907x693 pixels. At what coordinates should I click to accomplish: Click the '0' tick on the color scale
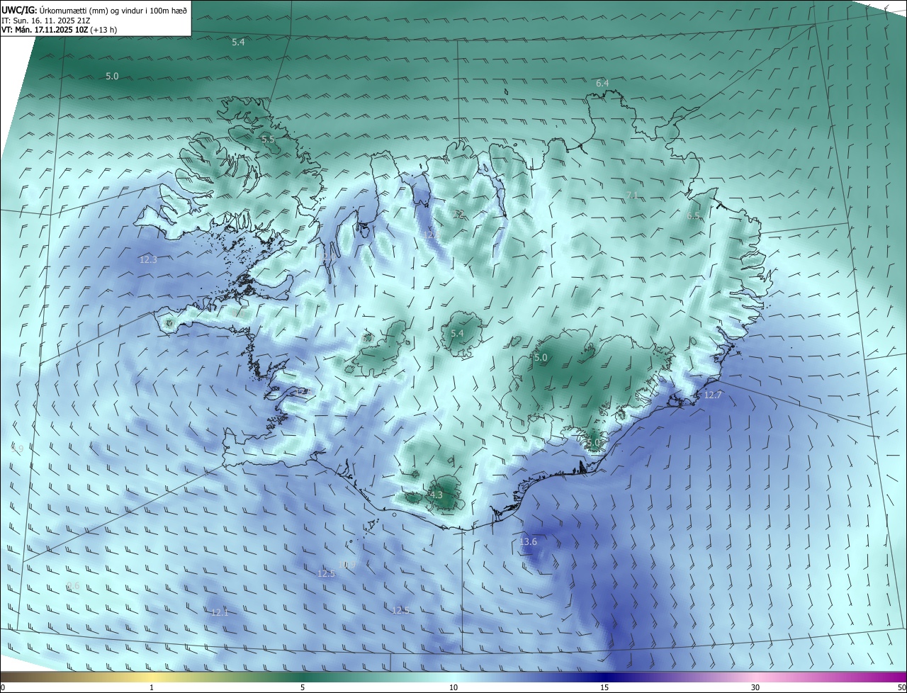pyautogui.click(x=3, y=688)
